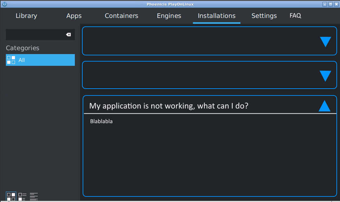Expand the first collapsed FAQ entry
340x202 pixels.
click(325, 41)
